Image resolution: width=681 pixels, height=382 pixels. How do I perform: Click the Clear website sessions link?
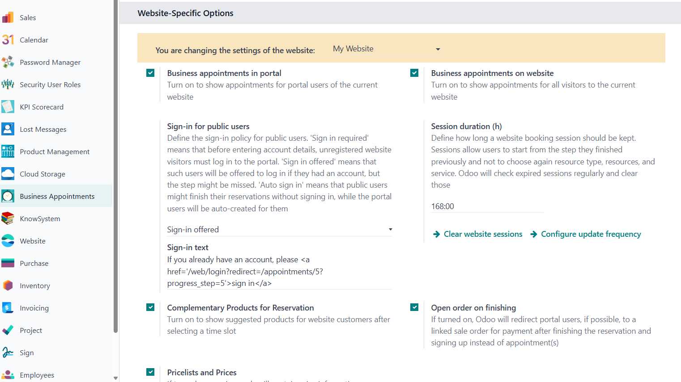tap(477, 234)
